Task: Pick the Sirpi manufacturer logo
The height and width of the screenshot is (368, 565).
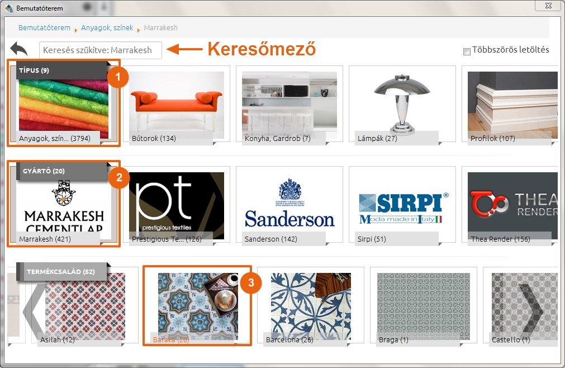Action: pos(402,206)
